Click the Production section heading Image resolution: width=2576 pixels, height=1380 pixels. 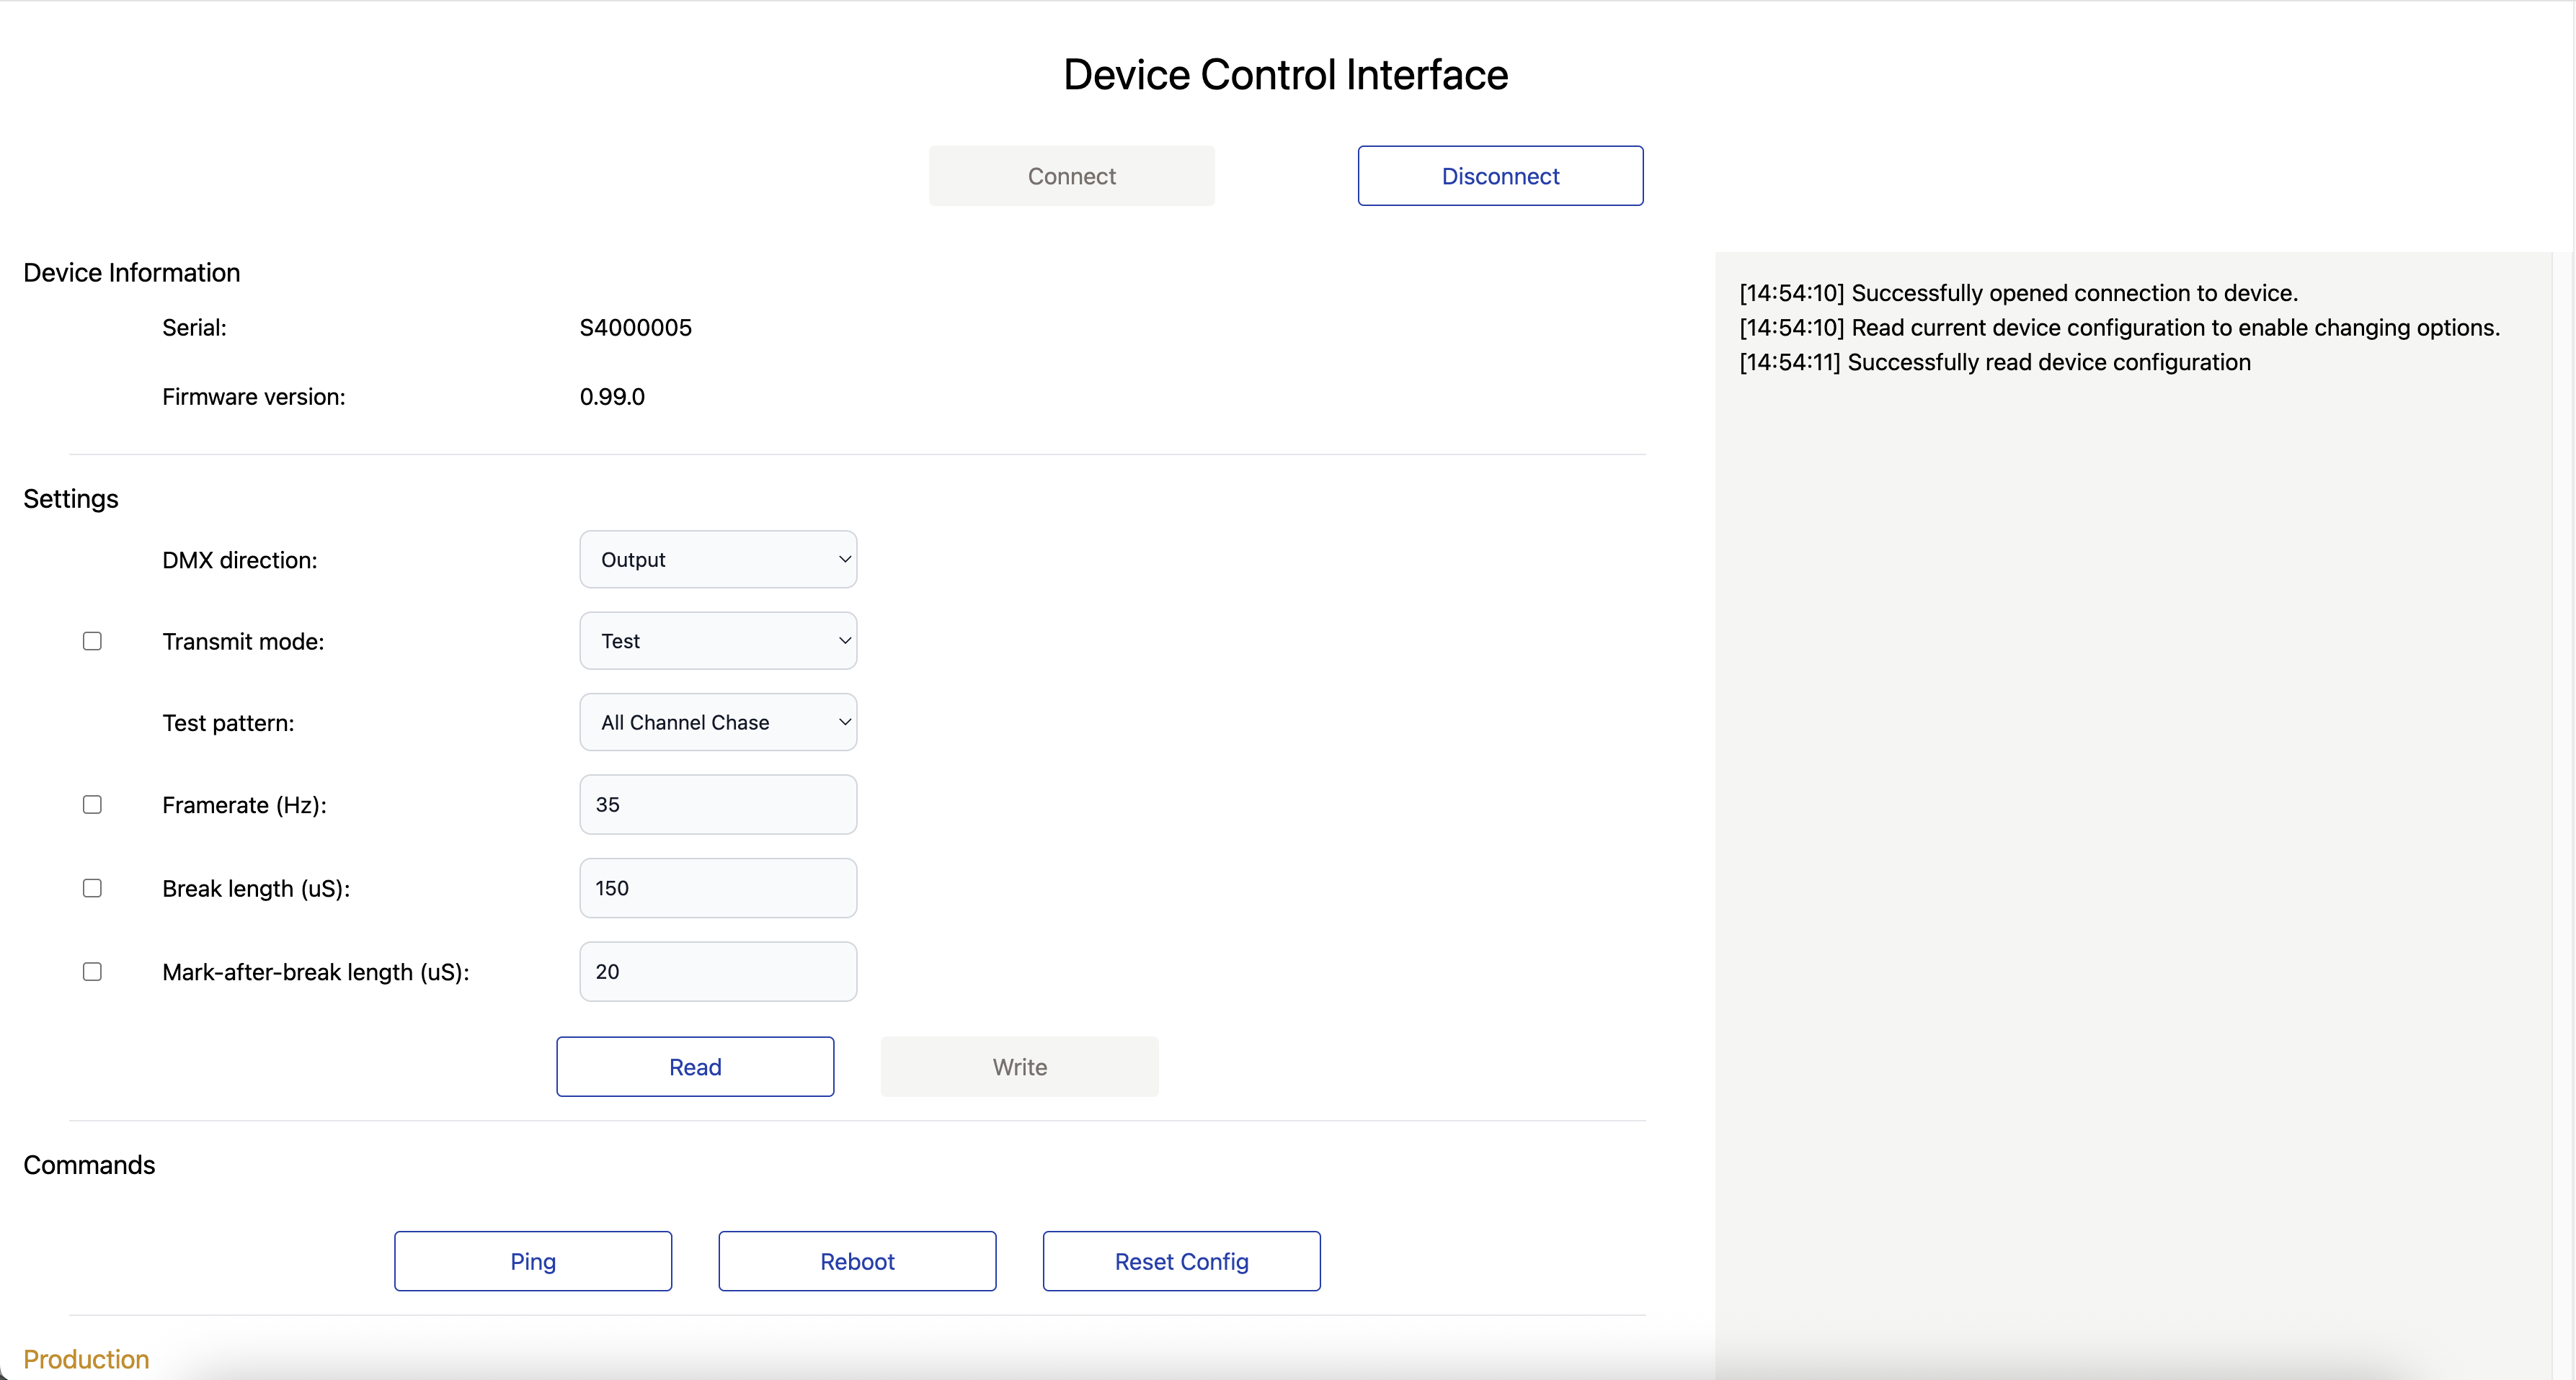point(86,1359)
